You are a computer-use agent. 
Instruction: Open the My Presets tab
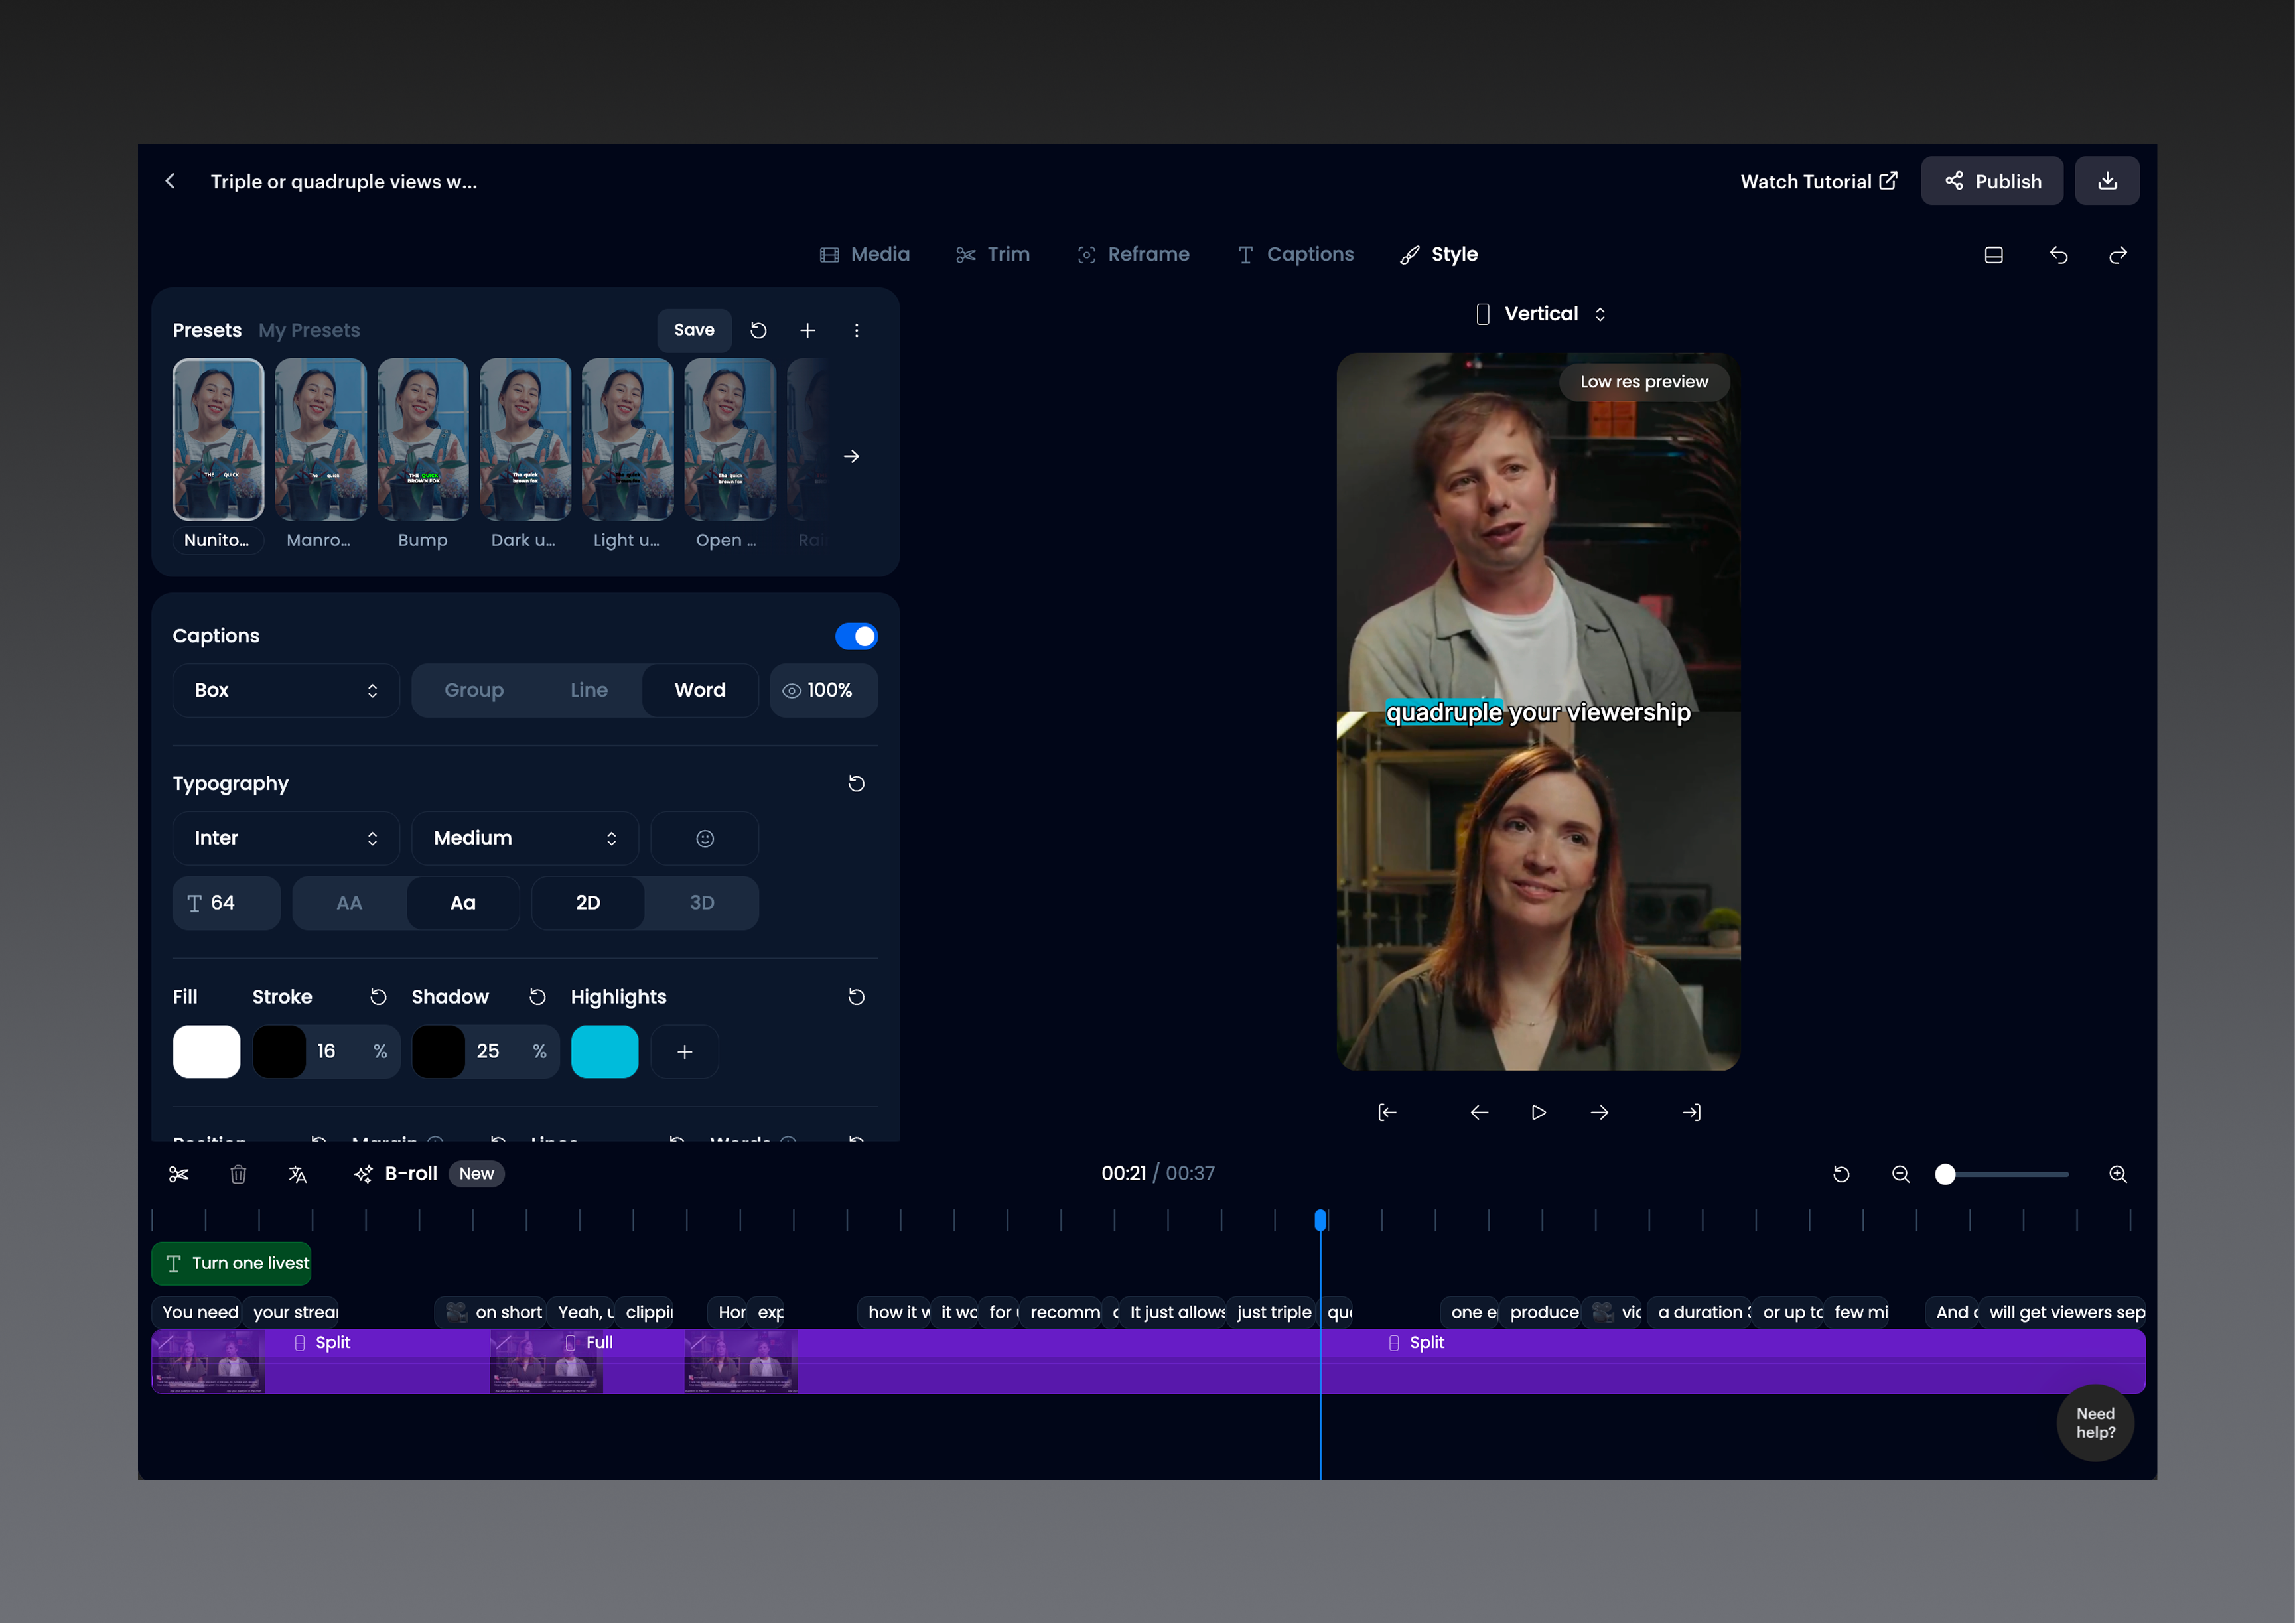309,330
